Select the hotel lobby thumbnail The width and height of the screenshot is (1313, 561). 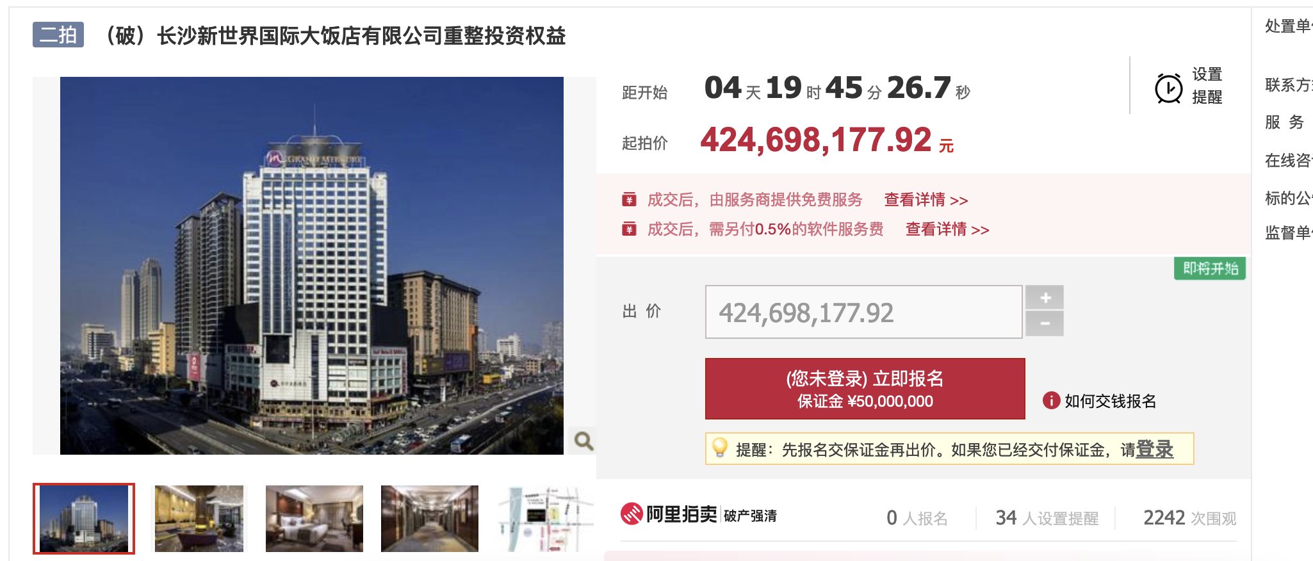pos(199,519)
